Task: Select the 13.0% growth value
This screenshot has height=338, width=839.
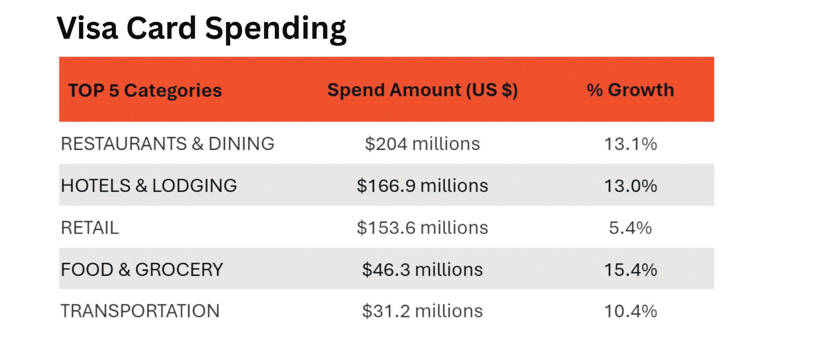Action: pyautogui.click(x=630, y=186)
